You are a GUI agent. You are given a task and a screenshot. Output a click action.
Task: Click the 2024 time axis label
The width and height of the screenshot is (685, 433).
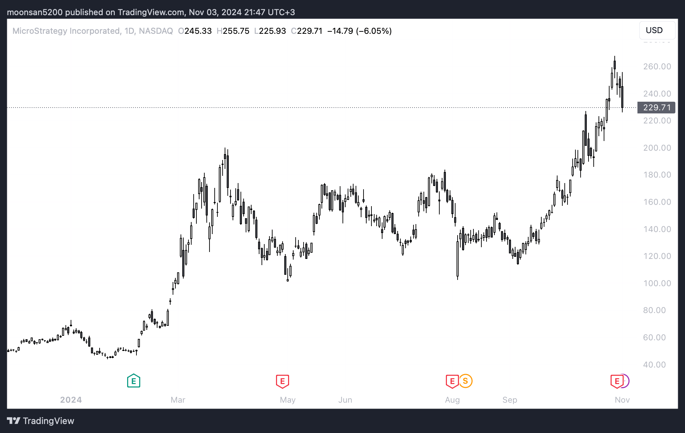(x=71, y=400)
